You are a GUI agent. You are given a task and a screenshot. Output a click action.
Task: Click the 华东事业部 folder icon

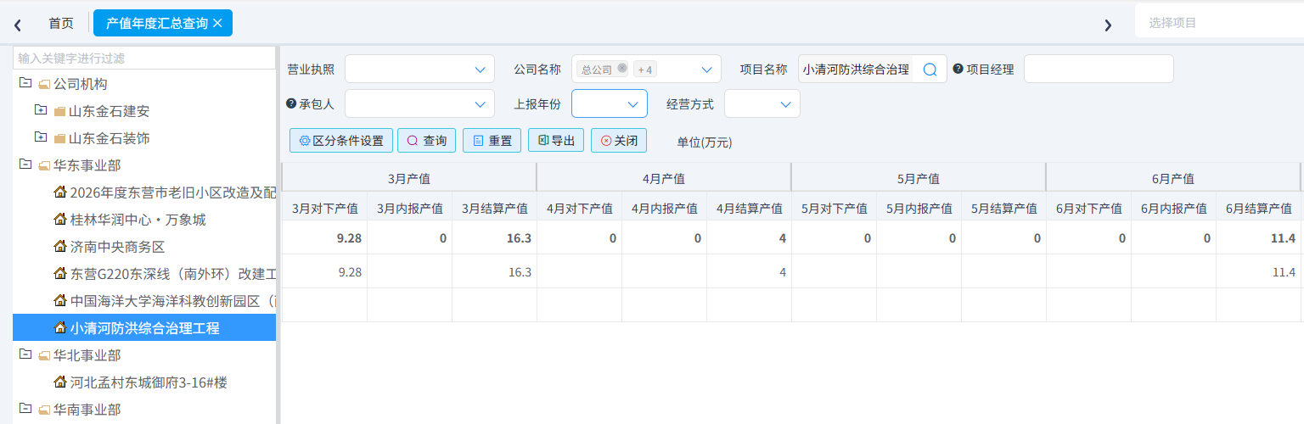pos(44,165)
